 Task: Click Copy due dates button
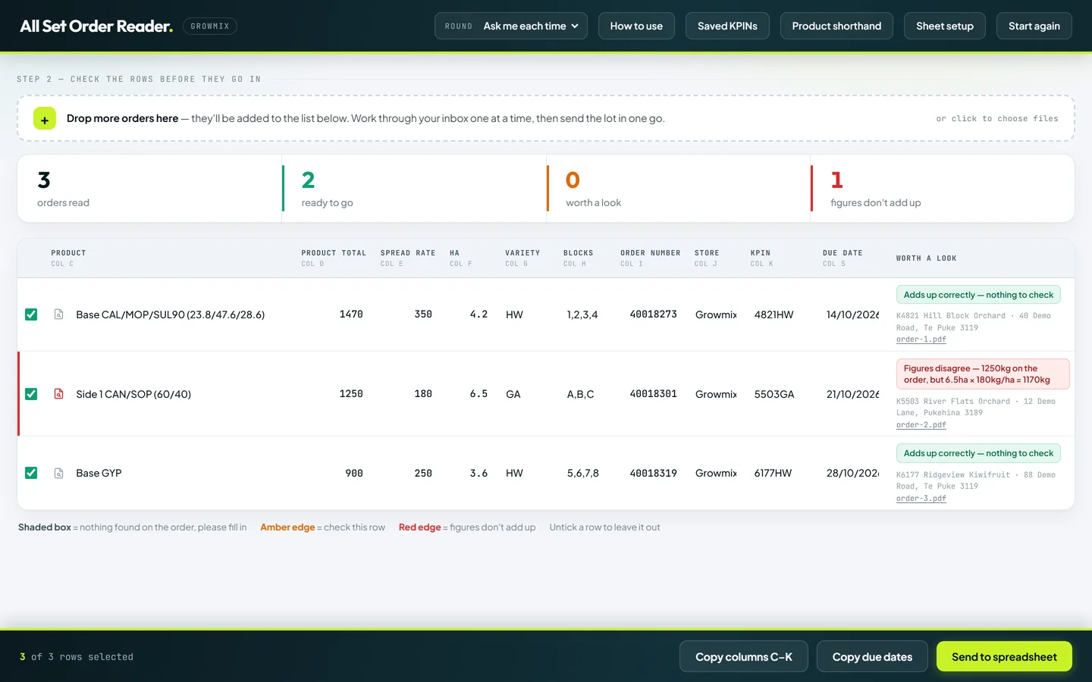click(x=872, y=657)
